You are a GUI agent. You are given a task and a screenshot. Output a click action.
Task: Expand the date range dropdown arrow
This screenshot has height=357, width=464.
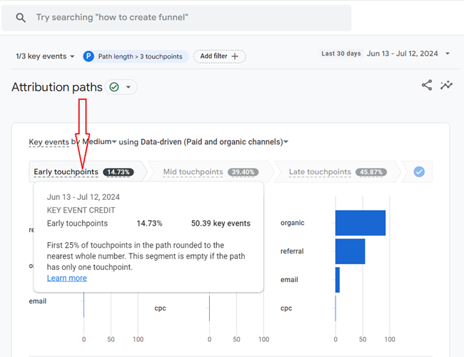(x=448, y=54)
